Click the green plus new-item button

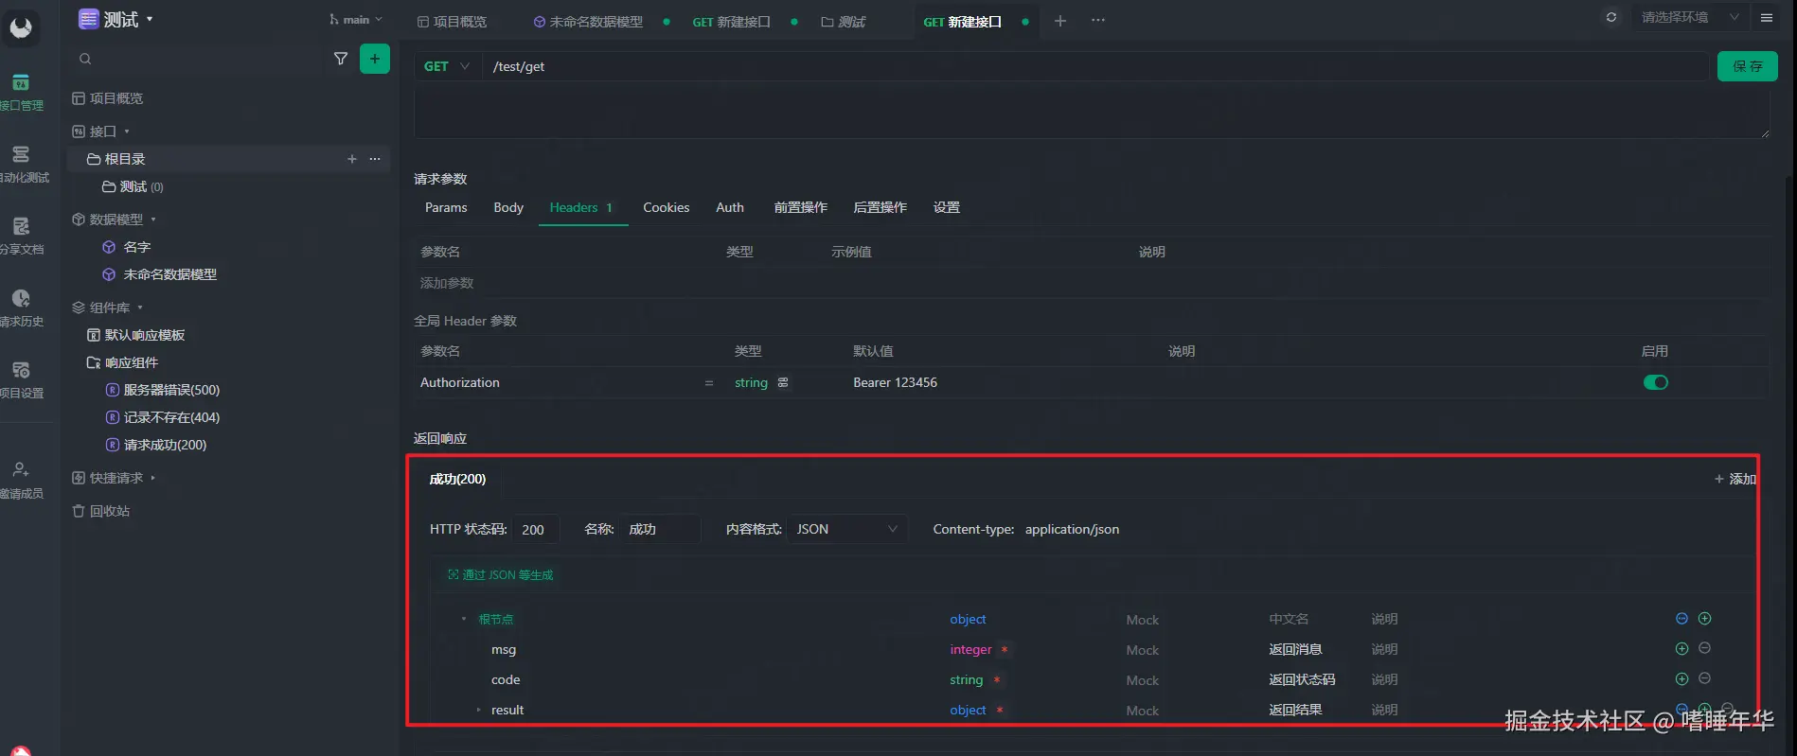(375, 59)
